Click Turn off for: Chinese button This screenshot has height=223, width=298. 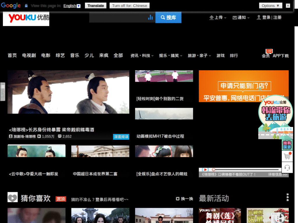point(130,6)
